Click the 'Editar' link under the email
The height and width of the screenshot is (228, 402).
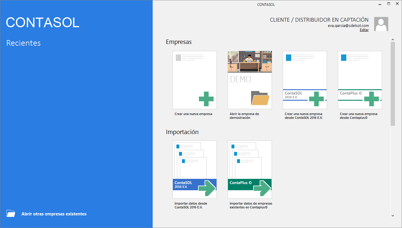click(364, 30)
